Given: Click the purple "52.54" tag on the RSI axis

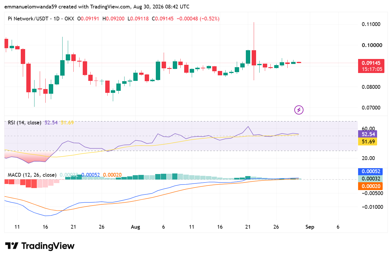Looking at the screenshot, I should pyautogui.click(x=367, y=134).
